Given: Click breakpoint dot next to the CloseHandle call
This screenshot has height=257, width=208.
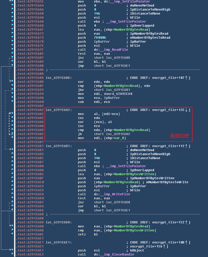Looking at the screenshot, I should click(12, 254).
